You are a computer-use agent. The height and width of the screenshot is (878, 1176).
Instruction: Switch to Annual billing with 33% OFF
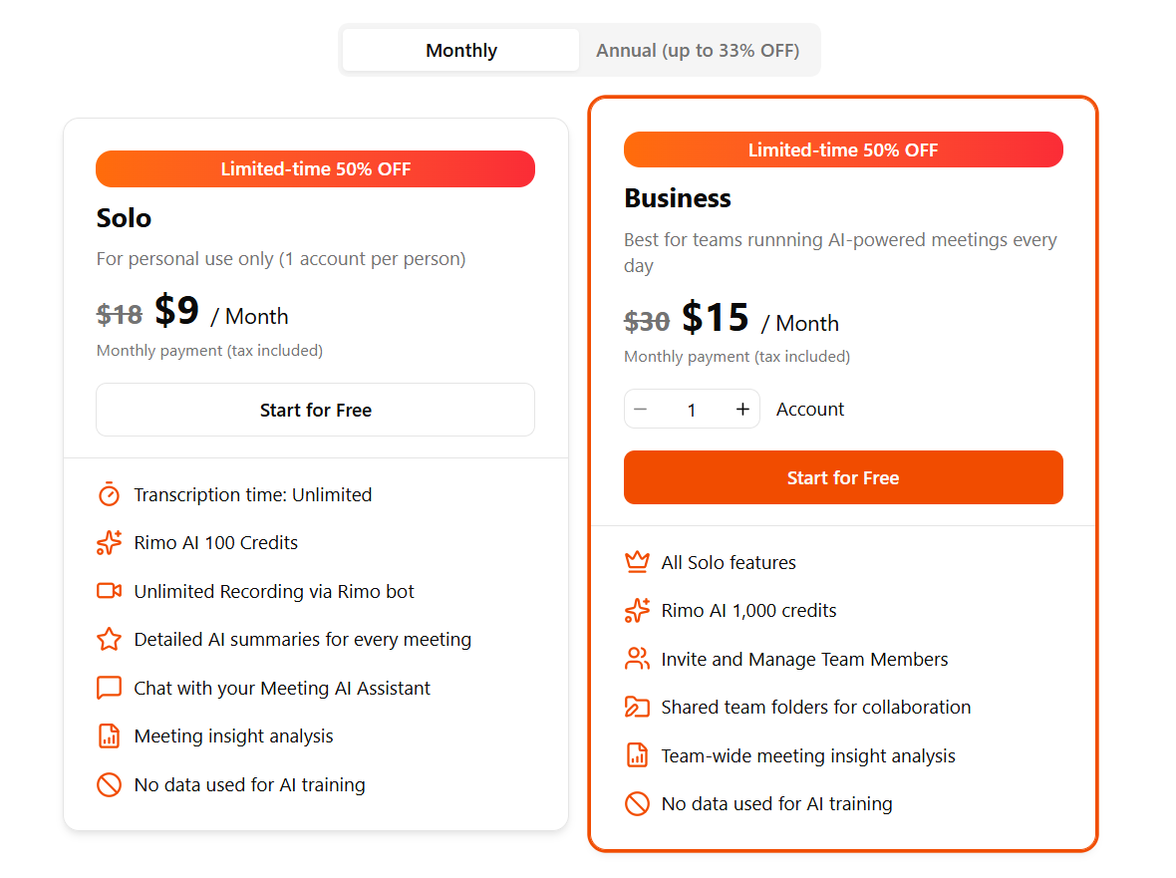point(698,50)
